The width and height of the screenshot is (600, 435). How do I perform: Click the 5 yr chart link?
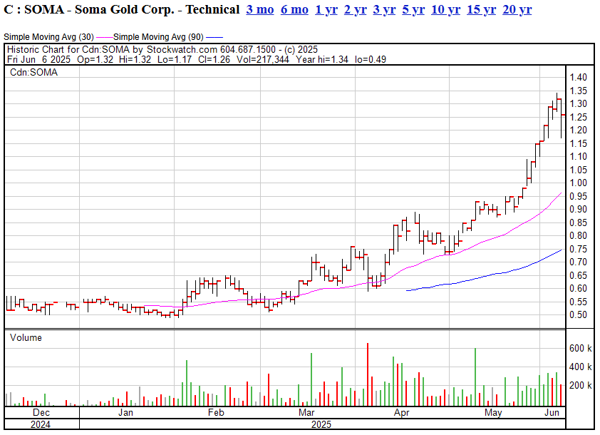click(x=413, y=9)
